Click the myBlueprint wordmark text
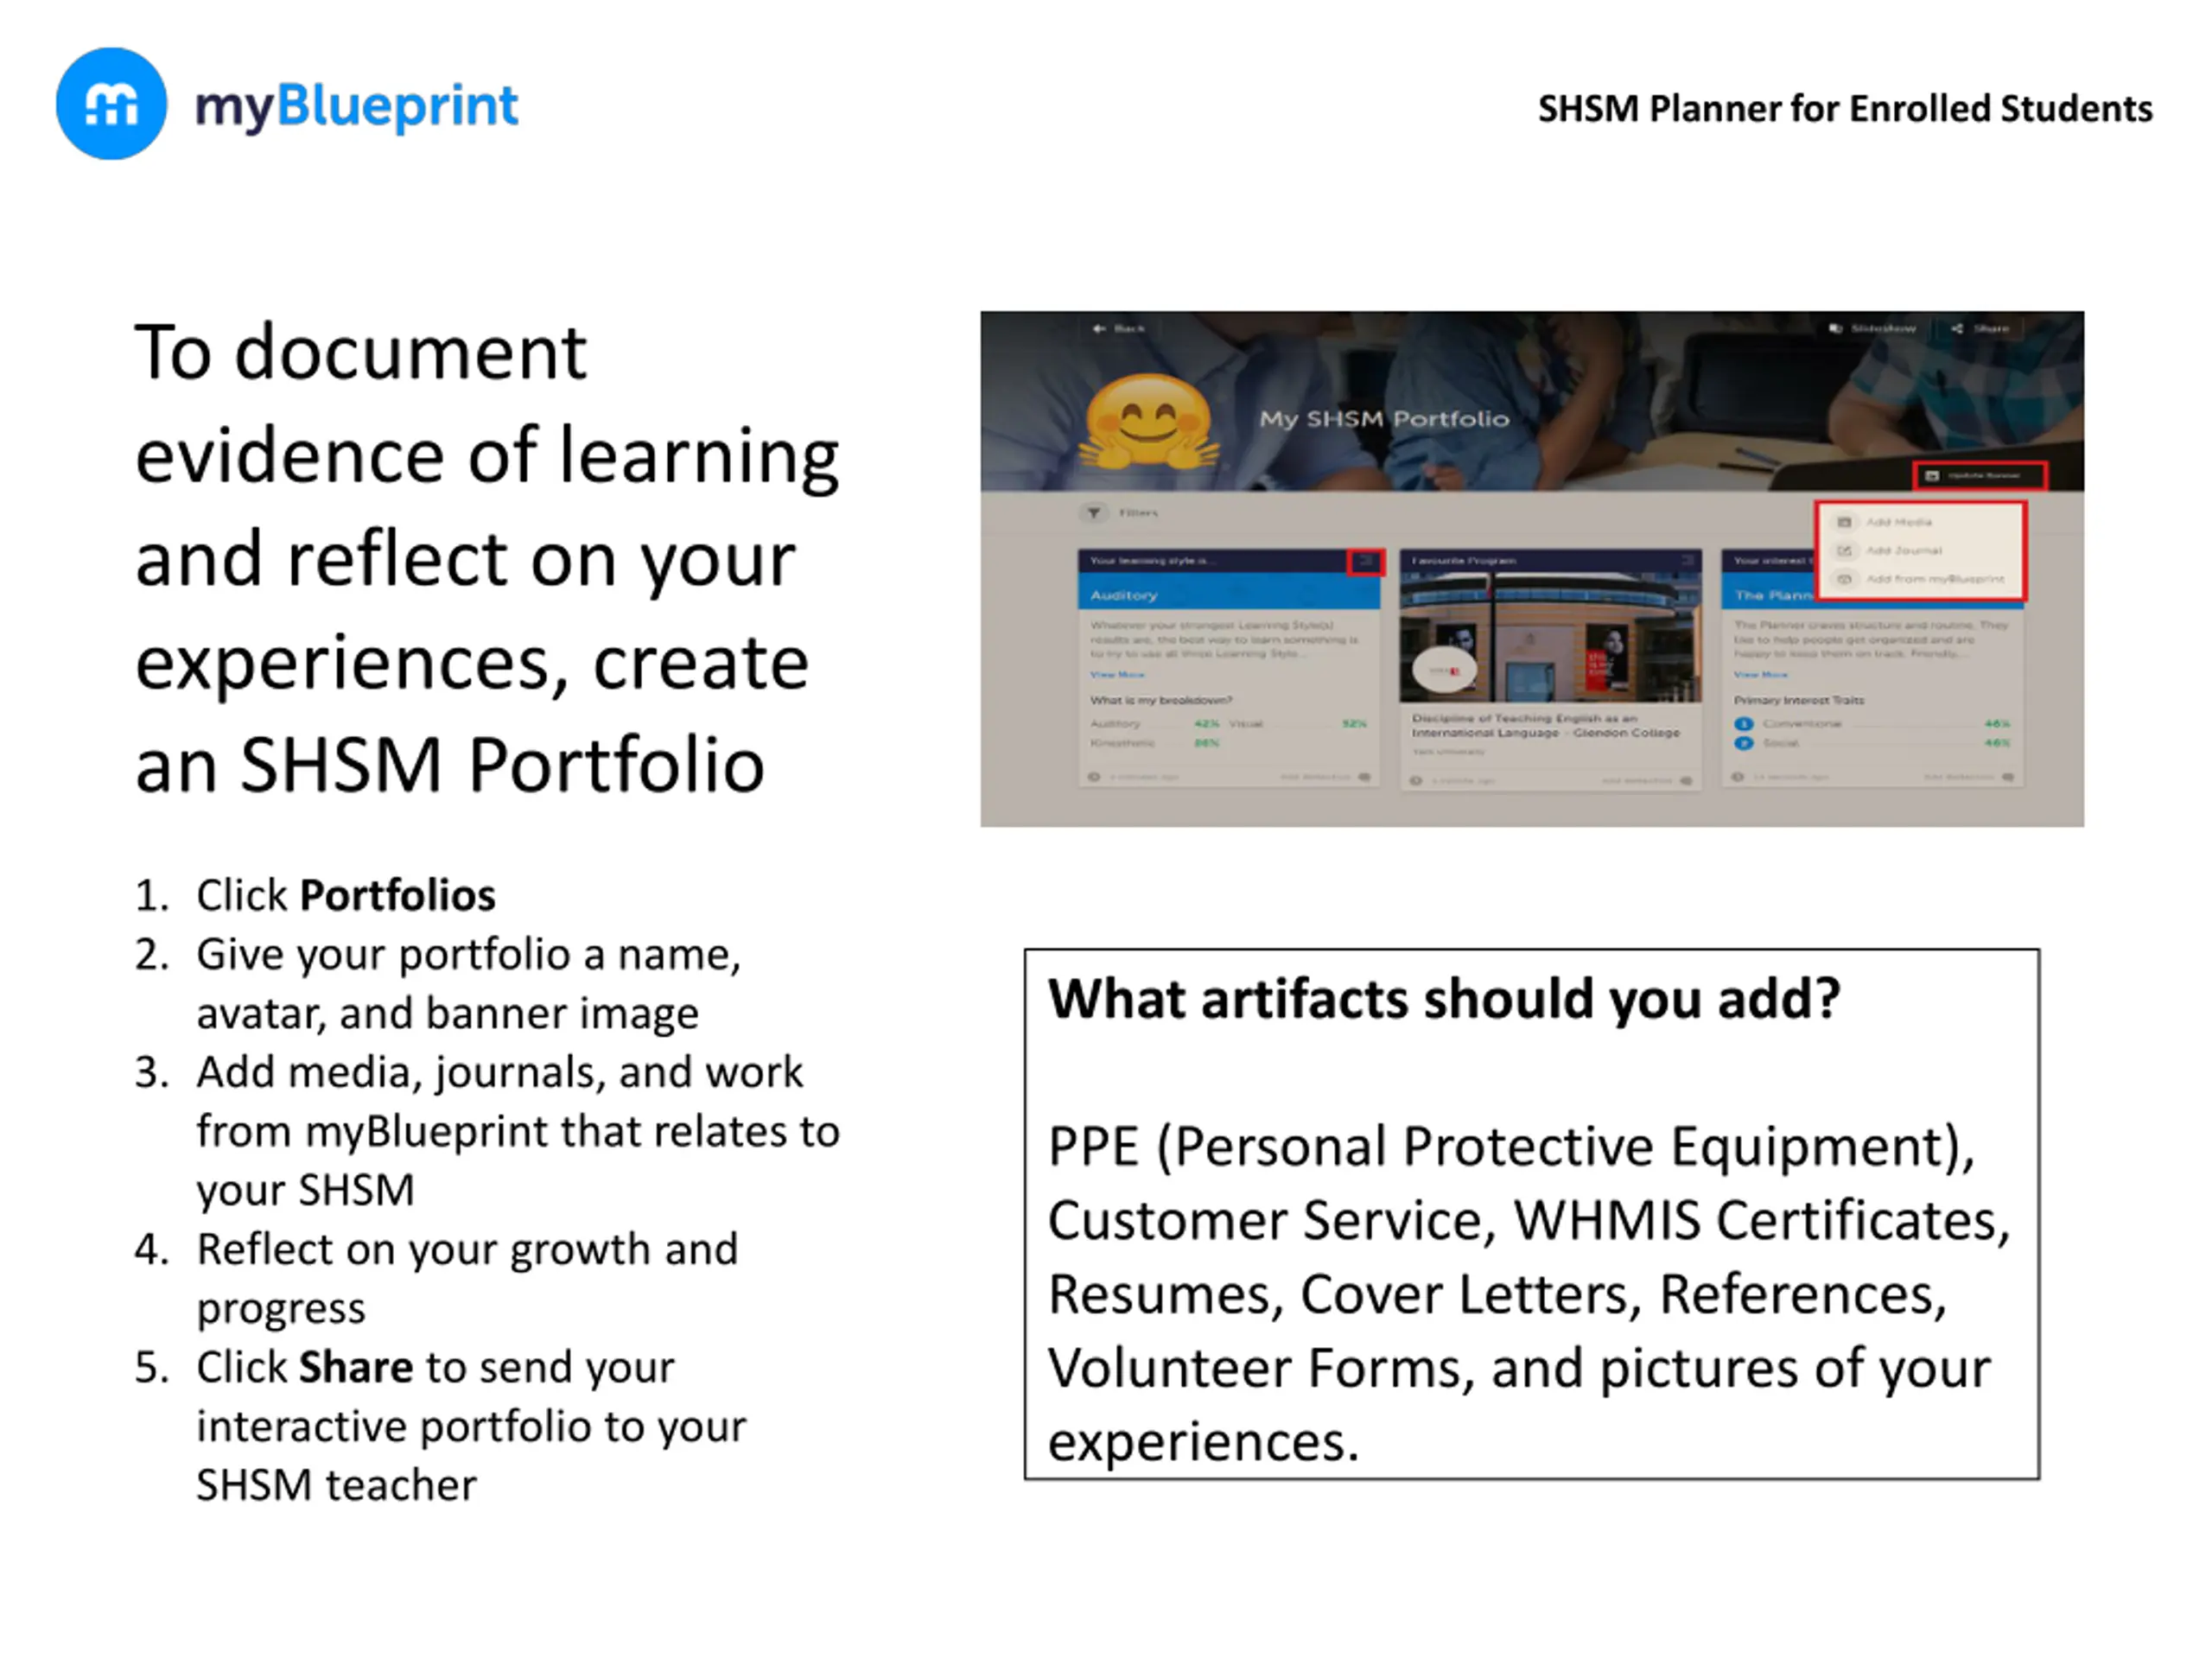The height and width of the screenshot is (1659, 2212). 357,108
